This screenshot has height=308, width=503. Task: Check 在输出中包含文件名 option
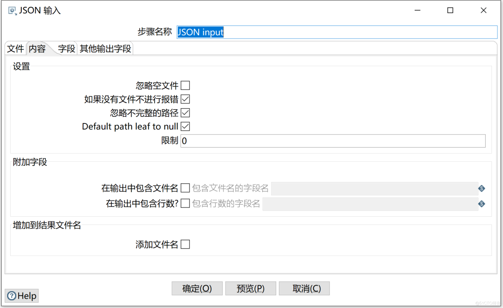[185, 188]
